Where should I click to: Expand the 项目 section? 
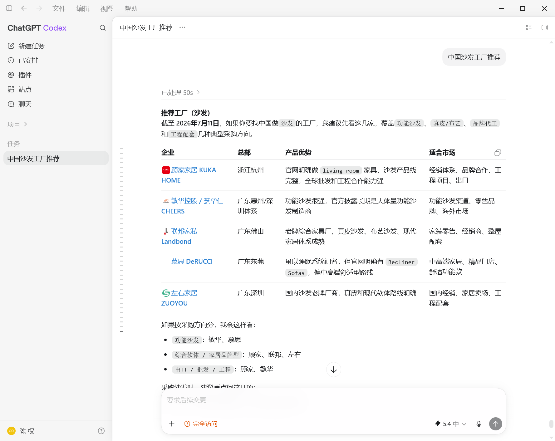pos(17,124)
